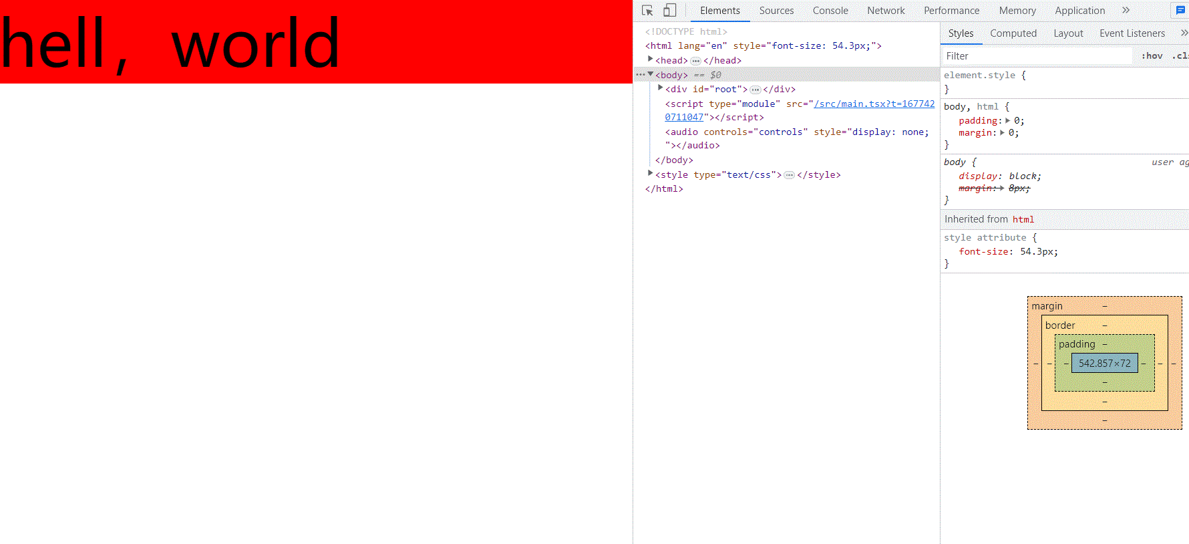Screen dimensions: 1189x544
Task: Click the box model margin label
Action: pos(1047,306)
